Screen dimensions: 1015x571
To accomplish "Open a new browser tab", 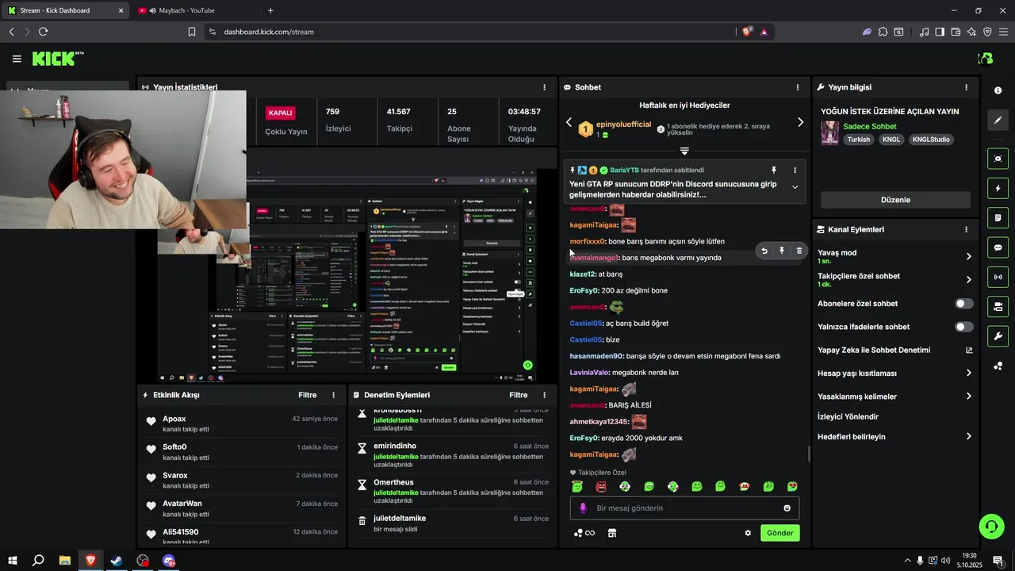I will [270, 10].
